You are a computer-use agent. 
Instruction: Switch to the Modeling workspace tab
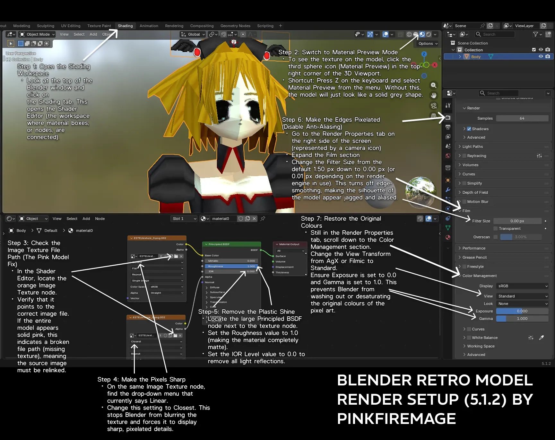coord(22,26)
